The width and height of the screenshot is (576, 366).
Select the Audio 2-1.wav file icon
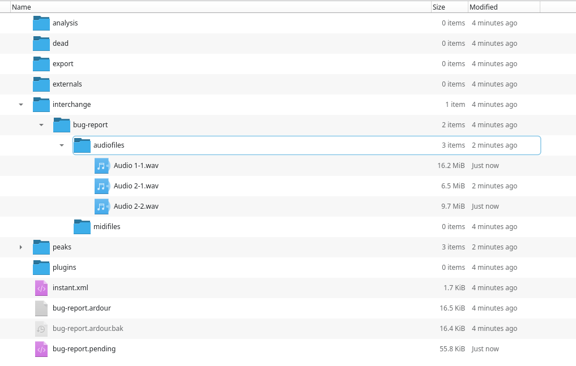[x=102, y=186]
